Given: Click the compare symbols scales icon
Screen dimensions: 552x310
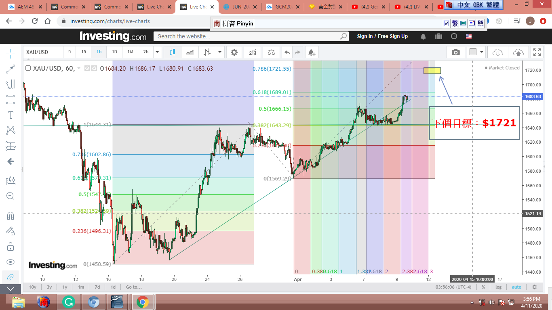Looking at the screenshot, I should pos(270,52).
